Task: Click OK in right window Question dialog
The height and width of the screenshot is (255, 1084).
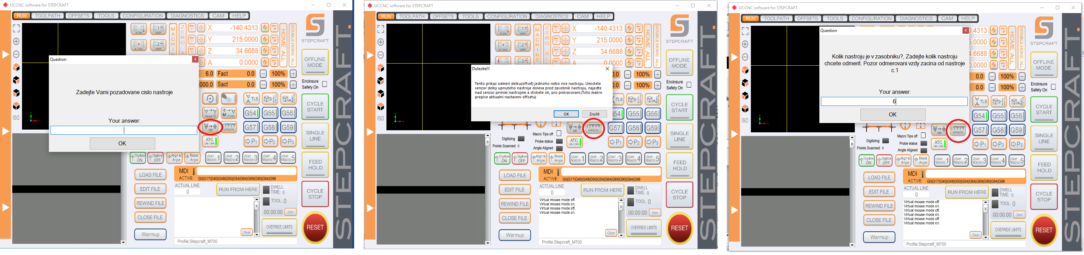Action: coord(893,114)
